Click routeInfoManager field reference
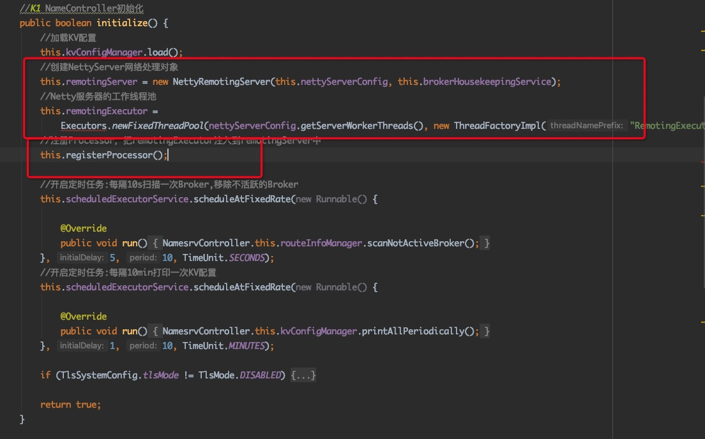This screenshot has height=439, width=705. point(321,243)
